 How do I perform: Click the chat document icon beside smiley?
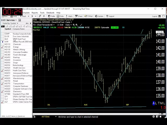[x=157, y=117]
